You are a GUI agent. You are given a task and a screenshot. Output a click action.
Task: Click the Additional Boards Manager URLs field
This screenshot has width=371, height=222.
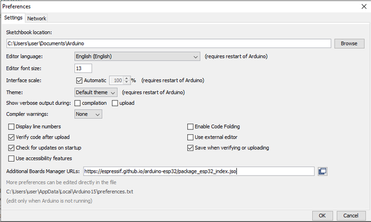[x=198, y=171]
